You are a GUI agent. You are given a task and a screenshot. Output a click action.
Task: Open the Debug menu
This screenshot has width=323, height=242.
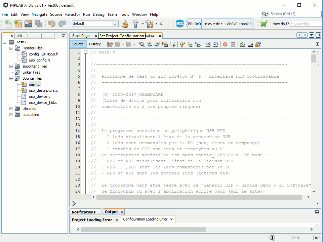pyautogui.click(x=98, y=14)
